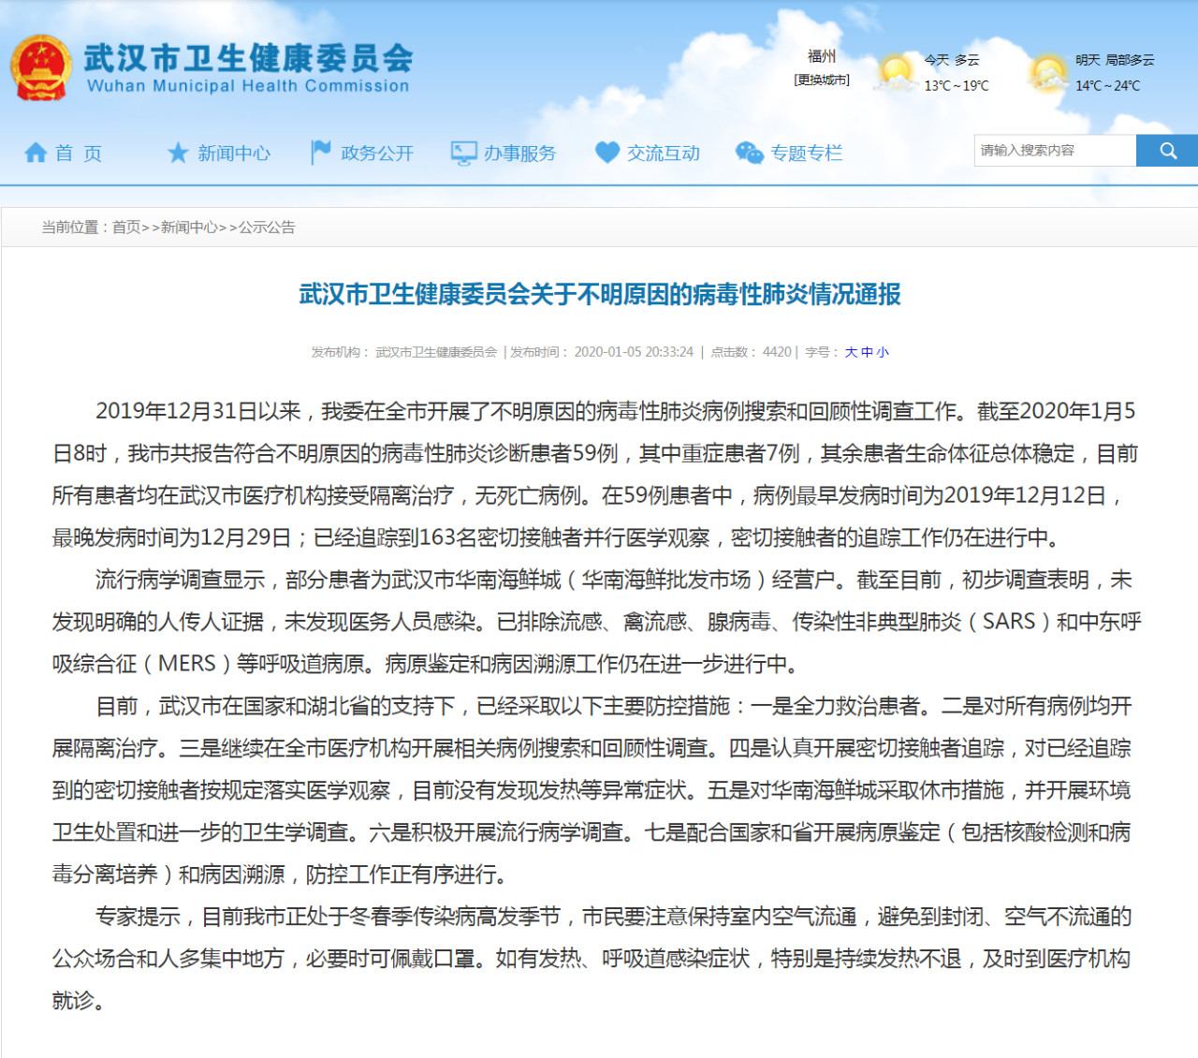Click the article headline about 病毒性肺炎情况通报
Screen dimensions: 1198x1058
click(x=600, y=294)
